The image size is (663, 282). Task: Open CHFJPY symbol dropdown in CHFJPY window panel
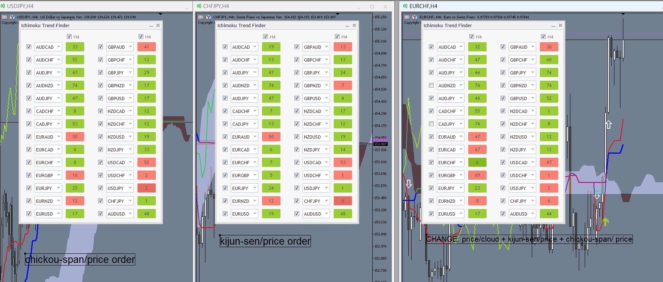(x=316, y=201)
